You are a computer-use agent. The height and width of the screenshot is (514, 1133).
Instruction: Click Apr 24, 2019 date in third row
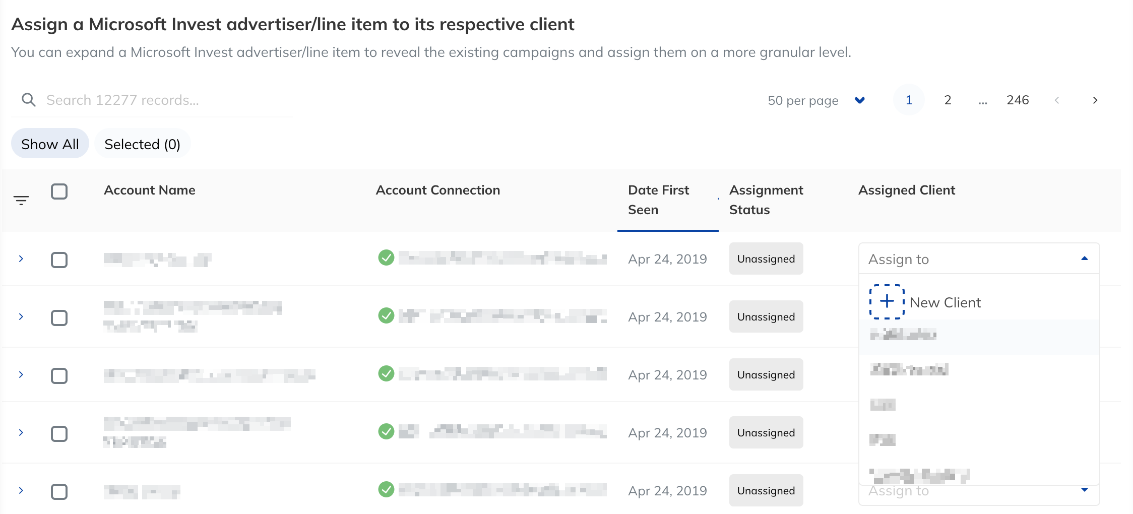[x=667, y=375]
